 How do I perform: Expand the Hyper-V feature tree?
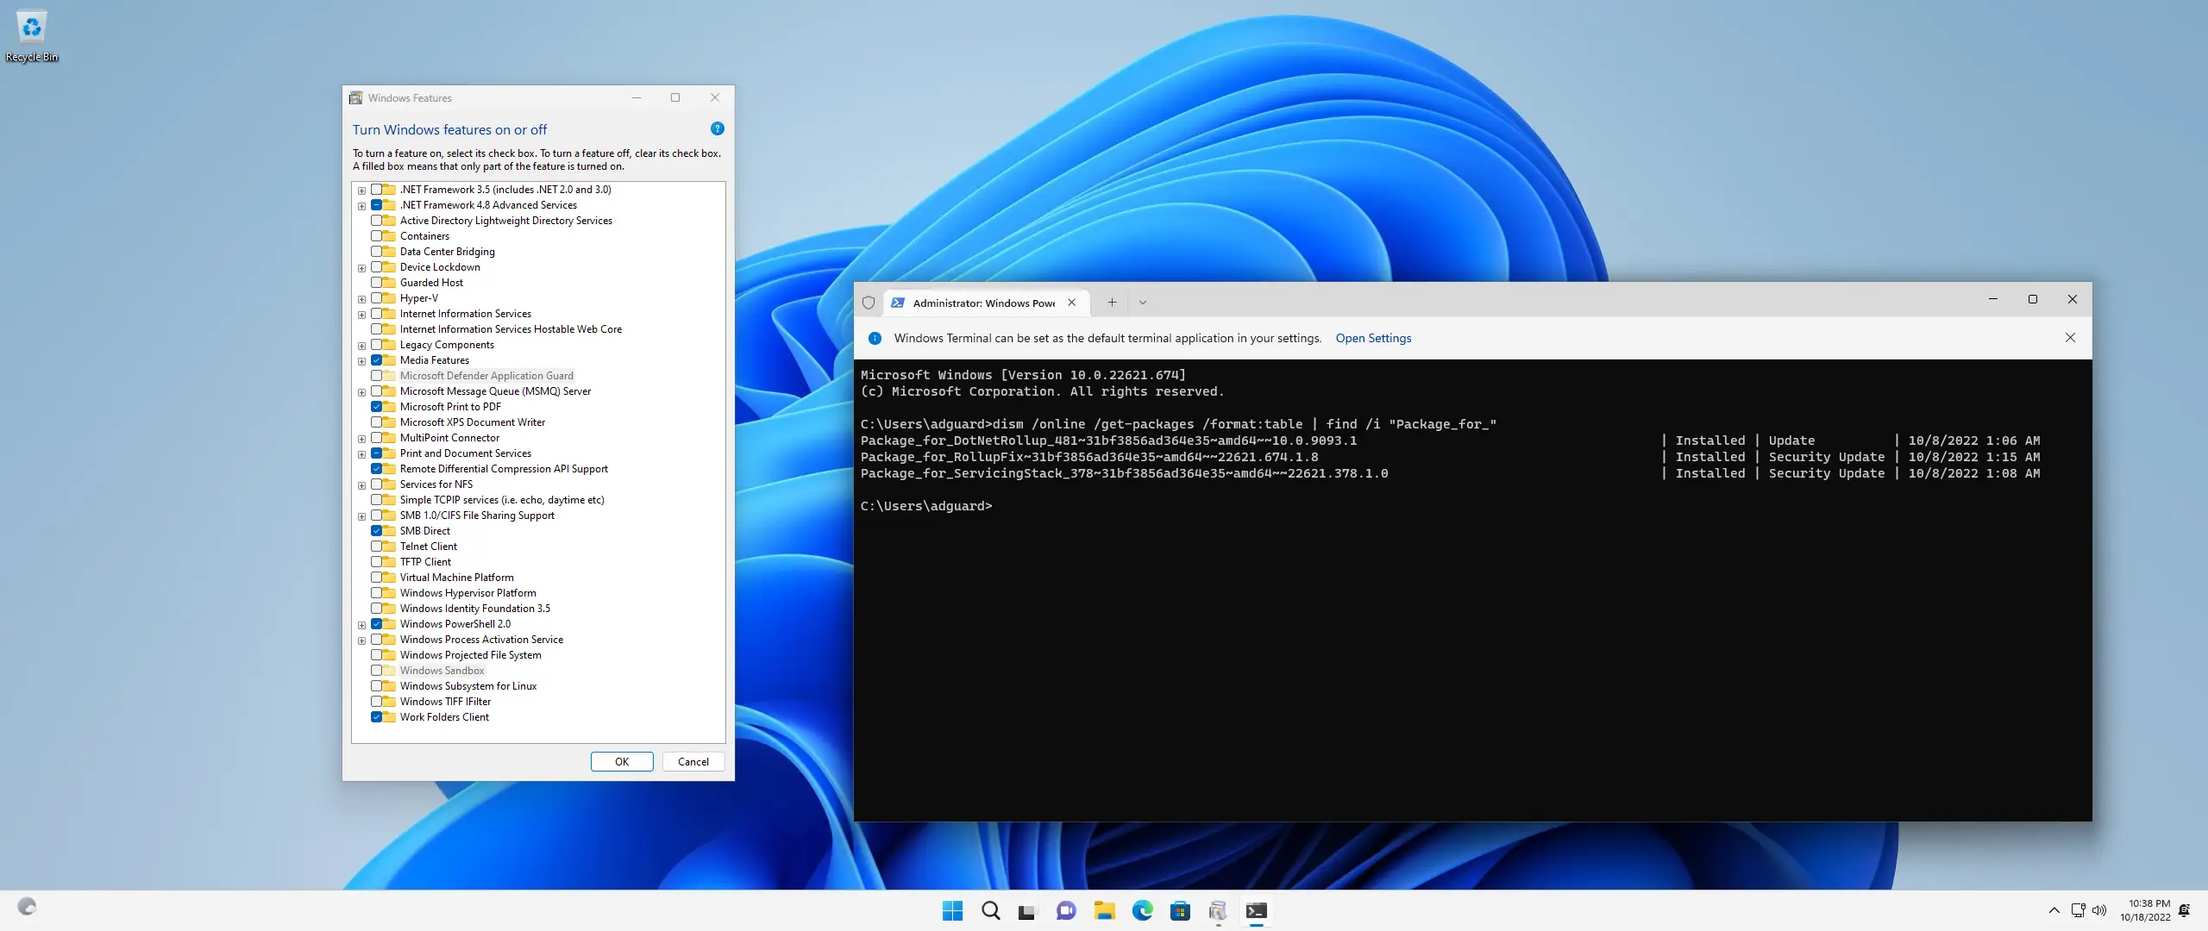[361, 299]
